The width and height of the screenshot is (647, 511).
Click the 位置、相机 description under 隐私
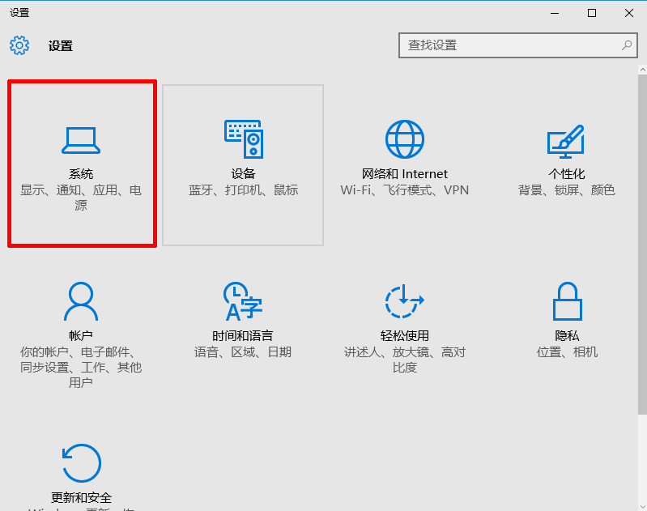point(567,352)
